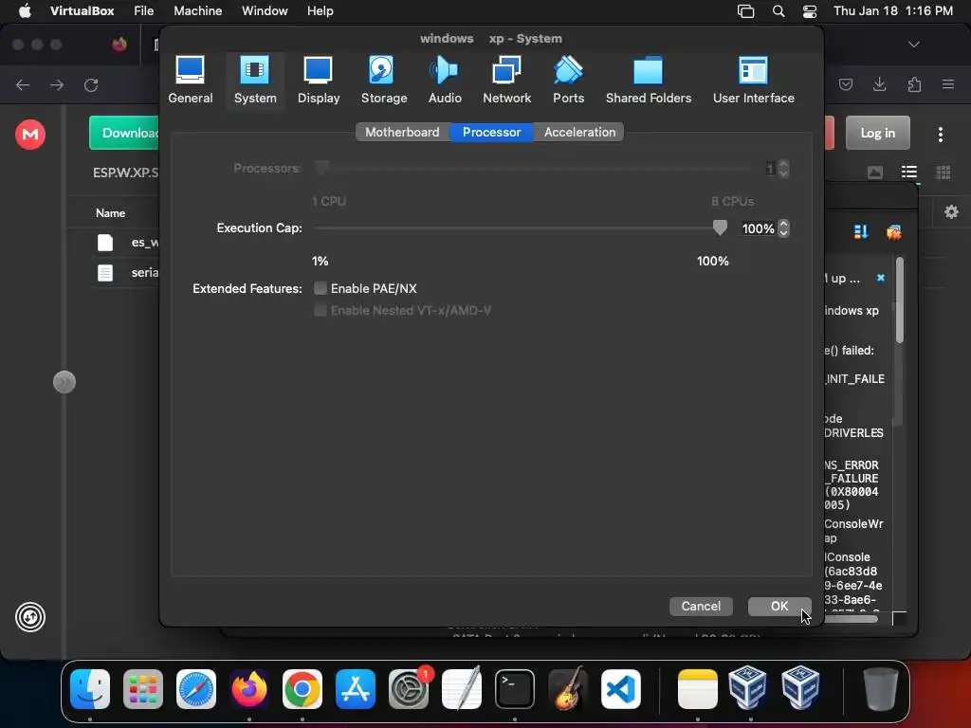Viewport: 971px width, 728px height.
Task: Launch Launchpad from the Dock
Action: click(143, 688)
